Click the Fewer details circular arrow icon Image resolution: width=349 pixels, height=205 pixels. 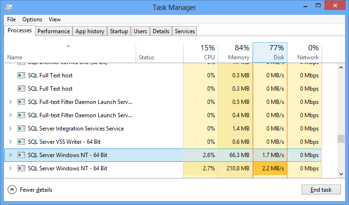(x=12, y=190)
